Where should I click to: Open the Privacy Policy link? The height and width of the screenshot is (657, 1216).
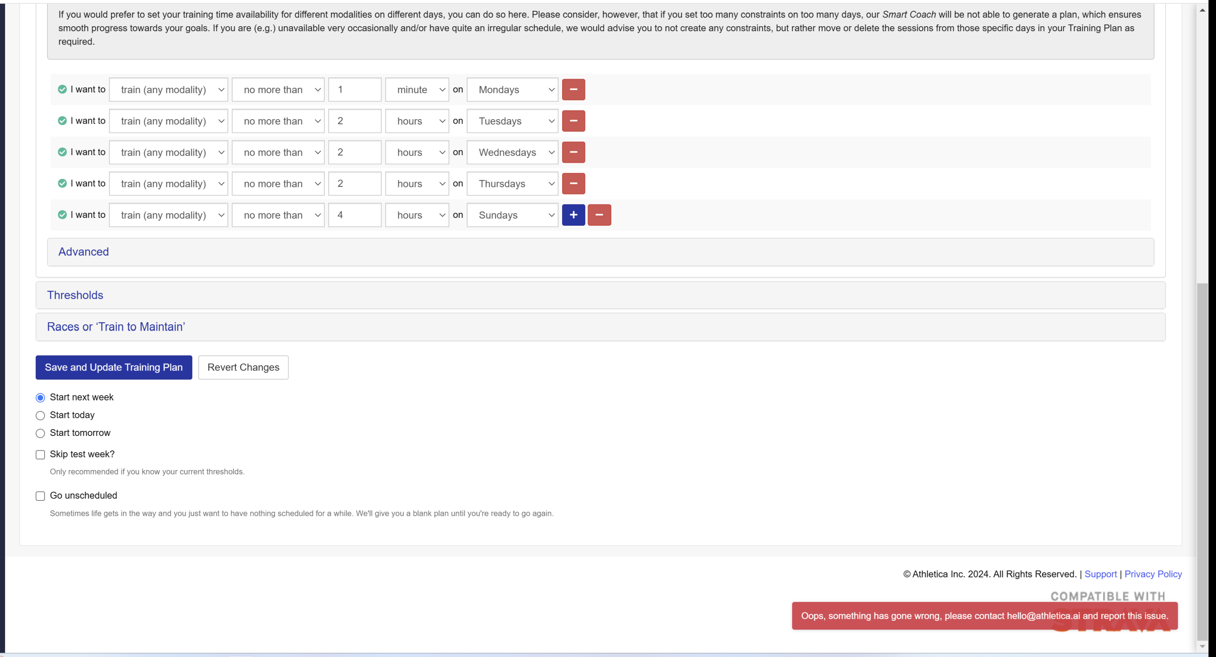click(x=1153, y=574)
